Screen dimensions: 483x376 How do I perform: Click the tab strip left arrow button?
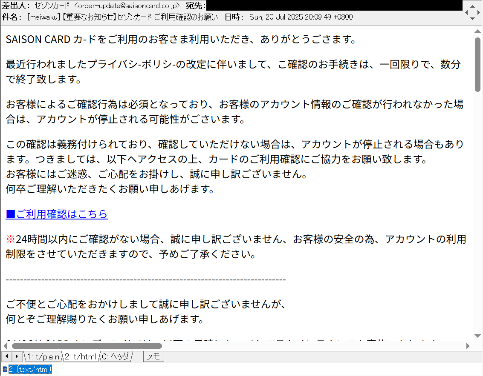pyautogui.click(x=6, y=356)
